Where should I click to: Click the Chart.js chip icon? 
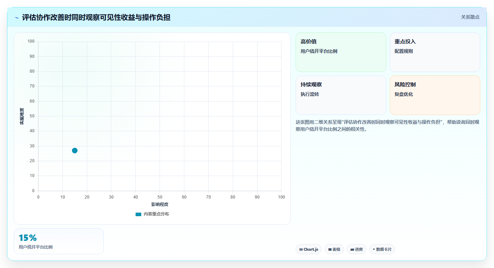pyautogui.click(x=301, y=249)
